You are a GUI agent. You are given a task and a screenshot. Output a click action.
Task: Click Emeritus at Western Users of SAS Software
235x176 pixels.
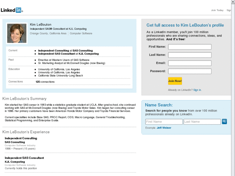(x=64, y=60)
